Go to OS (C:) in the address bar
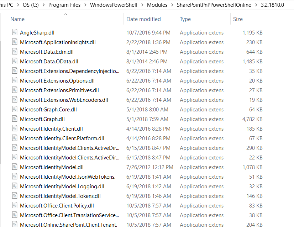The image size is (294, 231). (x=31, y=5)
